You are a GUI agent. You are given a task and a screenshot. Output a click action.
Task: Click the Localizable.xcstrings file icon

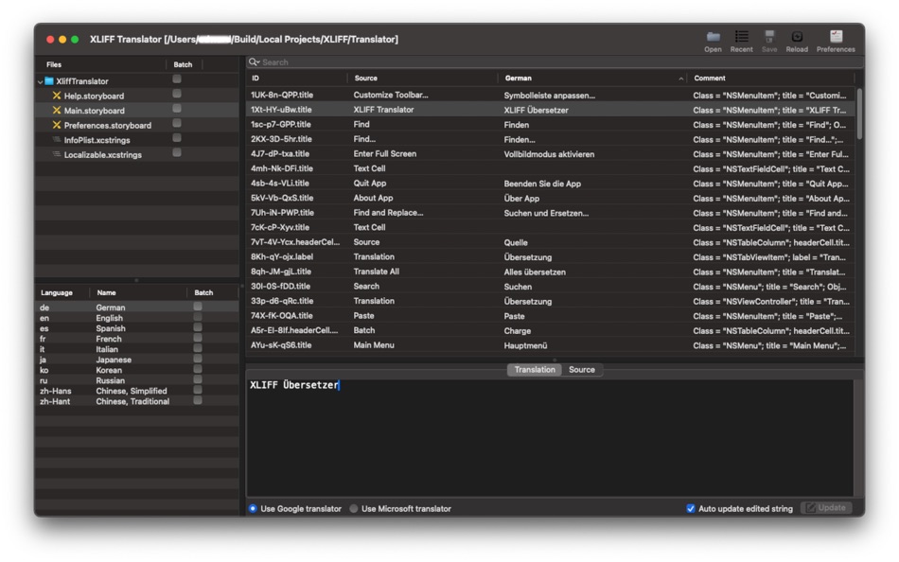(57, 155)
